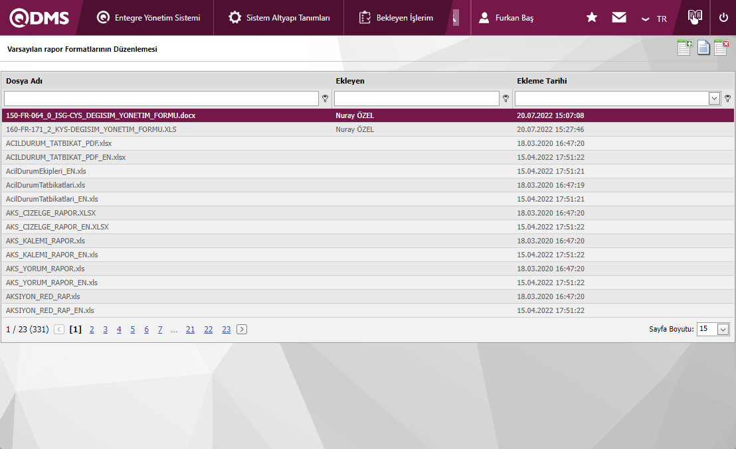The height and width of the screenshot is (449, 736).
Task: Open the Bekleyen İşlerim menu
Action: [x=397, y=18]
